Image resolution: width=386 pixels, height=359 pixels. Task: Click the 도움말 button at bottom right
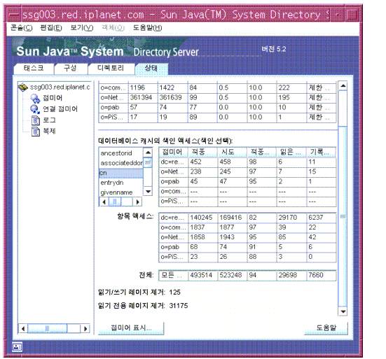click(x=326, y=328)
